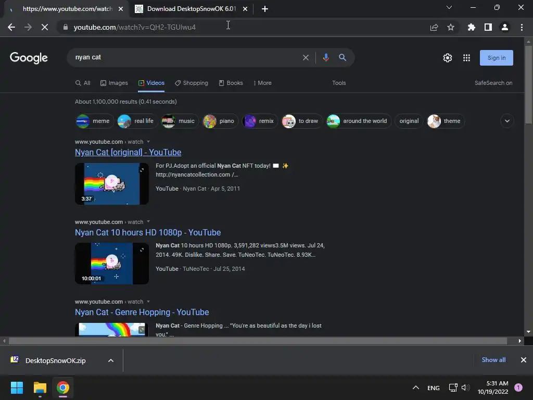This screenshot has height=400, width=533.
Task: Open the Windows Start menu
Action: 17,387
